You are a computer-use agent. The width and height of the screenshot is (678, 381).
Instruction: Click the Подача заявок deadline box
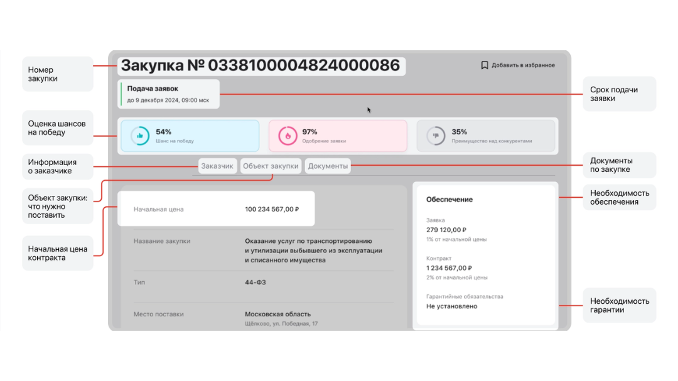tap(168, 94)
